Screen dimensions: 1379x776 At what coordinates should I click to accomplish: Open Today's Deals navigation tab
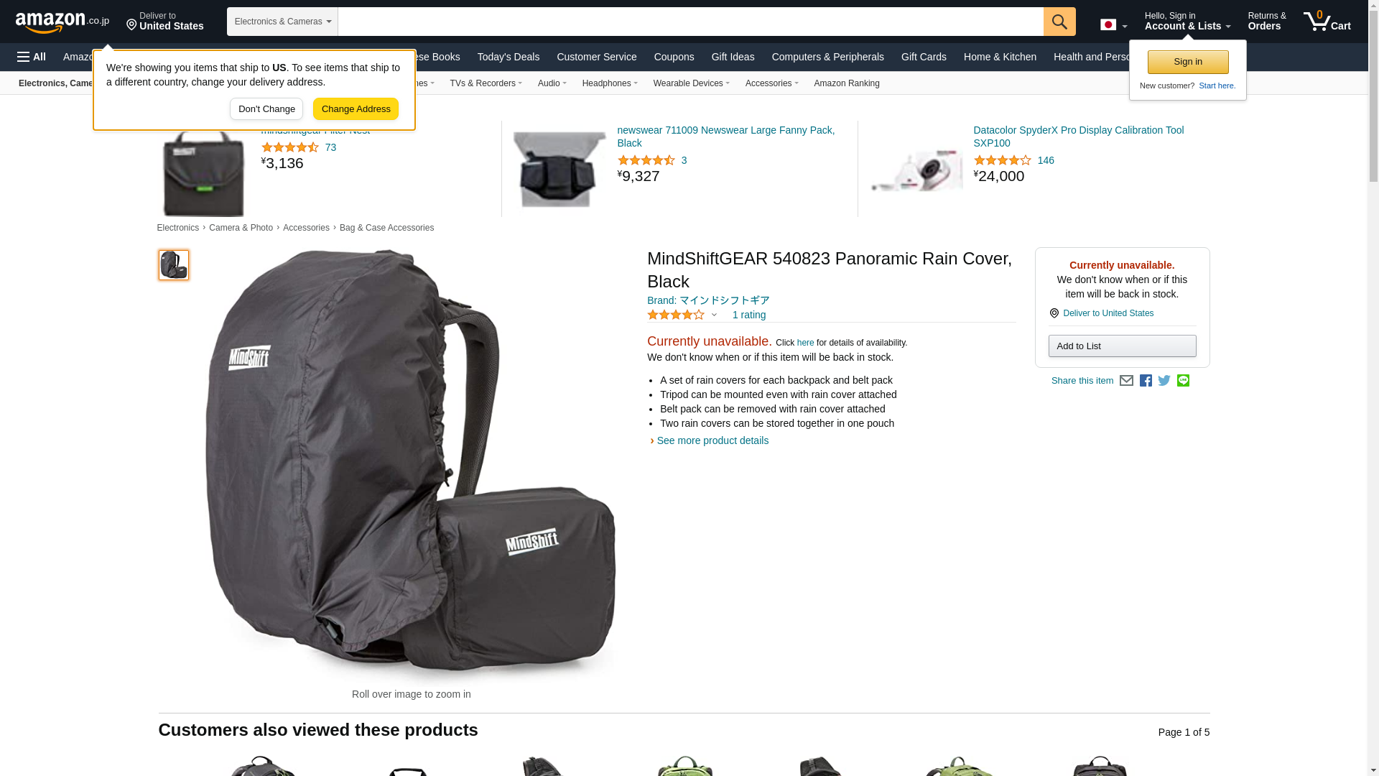click(x=508, y=57)
